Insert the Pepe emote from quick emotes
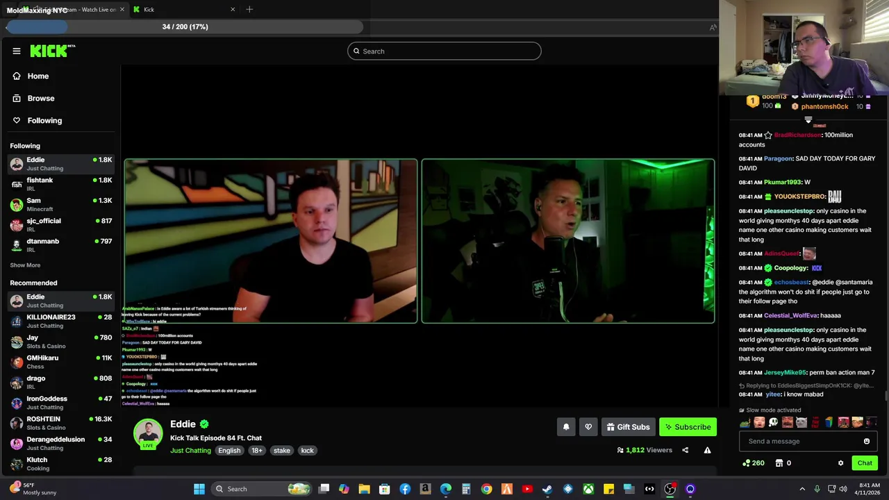 [x=745, y=422]
